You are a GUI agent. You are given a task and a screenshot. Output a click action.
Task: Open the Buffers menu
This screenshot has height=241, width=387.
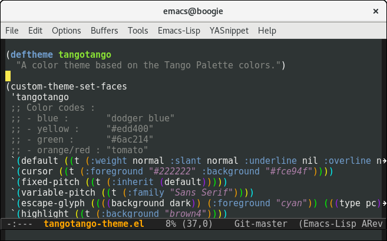(104, 31)
